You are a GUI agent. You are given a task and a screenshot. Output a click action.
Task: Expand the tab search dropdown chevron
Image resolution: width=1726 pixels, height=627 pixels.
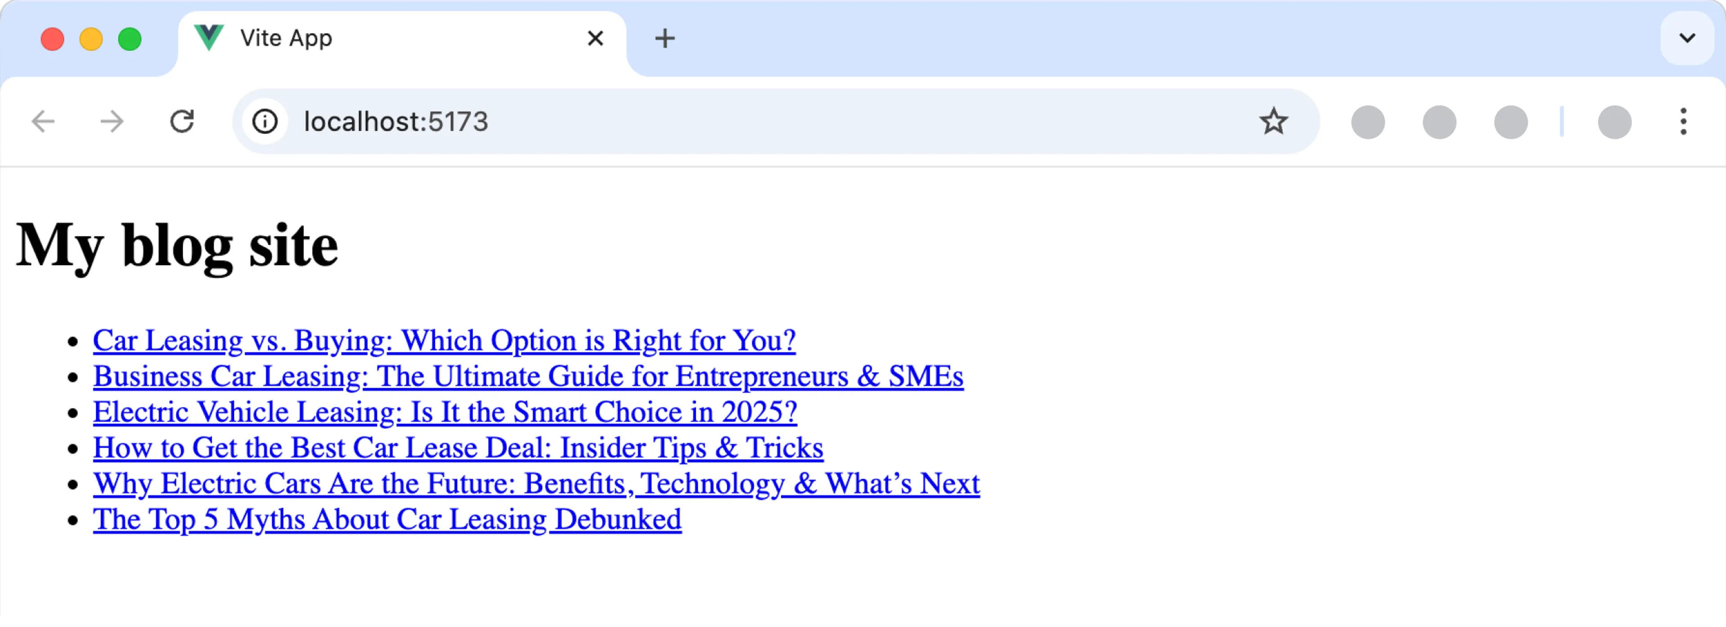(x=1686, y=38)
